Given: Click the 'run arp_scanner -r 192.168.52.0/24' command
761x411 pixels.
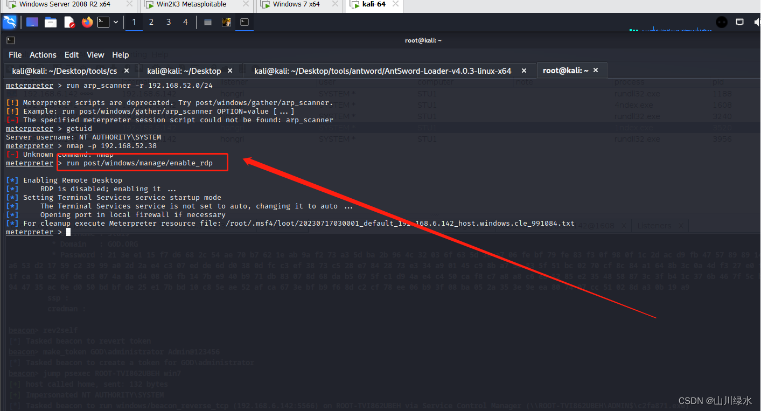Looking at the screenshot, I should coord(139,85).
